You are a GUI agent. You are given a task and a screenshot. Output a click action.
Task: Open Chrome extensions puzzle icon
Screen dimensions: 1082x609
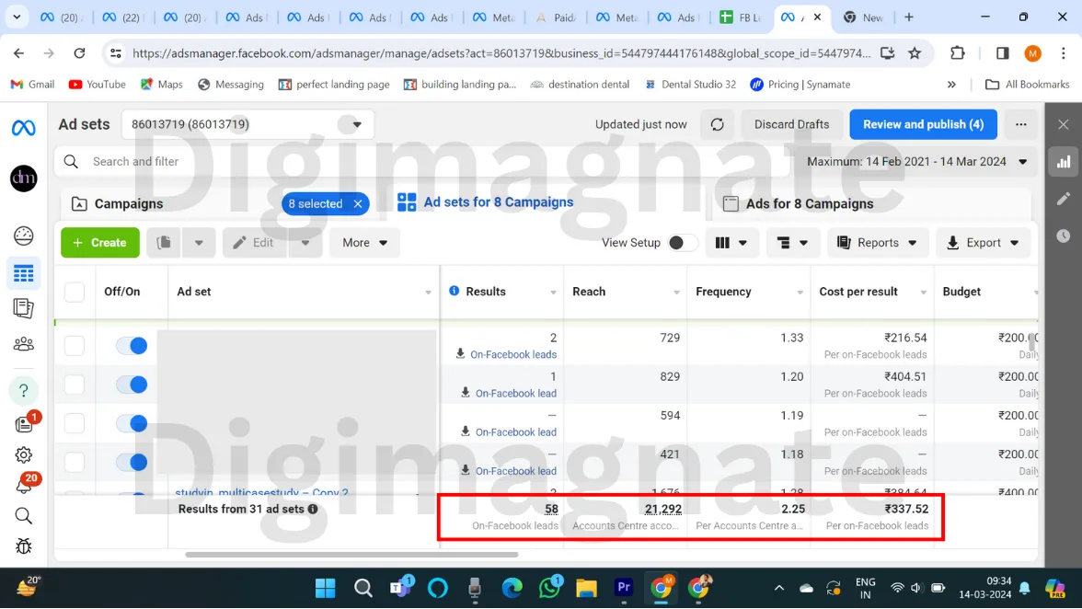click(957, 53)
